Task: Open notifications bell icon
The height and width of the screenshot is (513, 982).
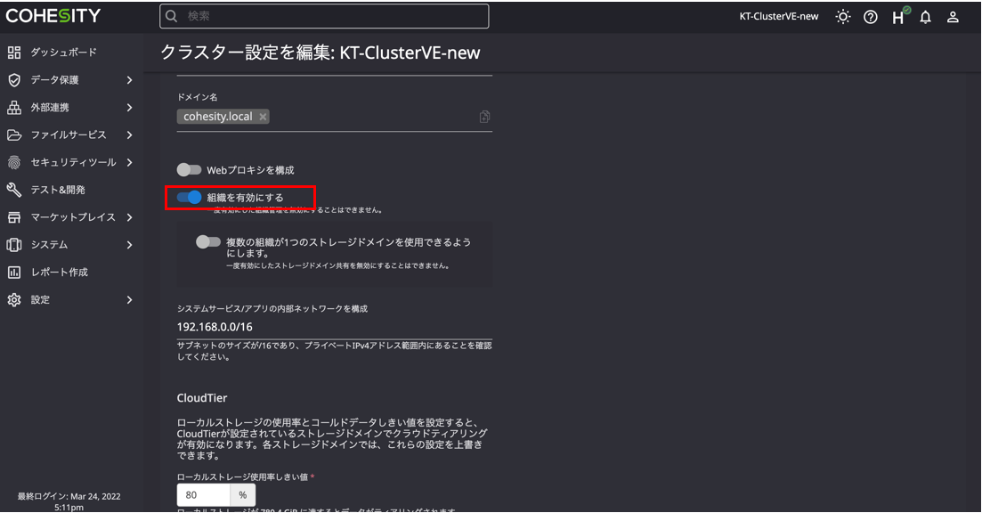Action: pos(925,17)
